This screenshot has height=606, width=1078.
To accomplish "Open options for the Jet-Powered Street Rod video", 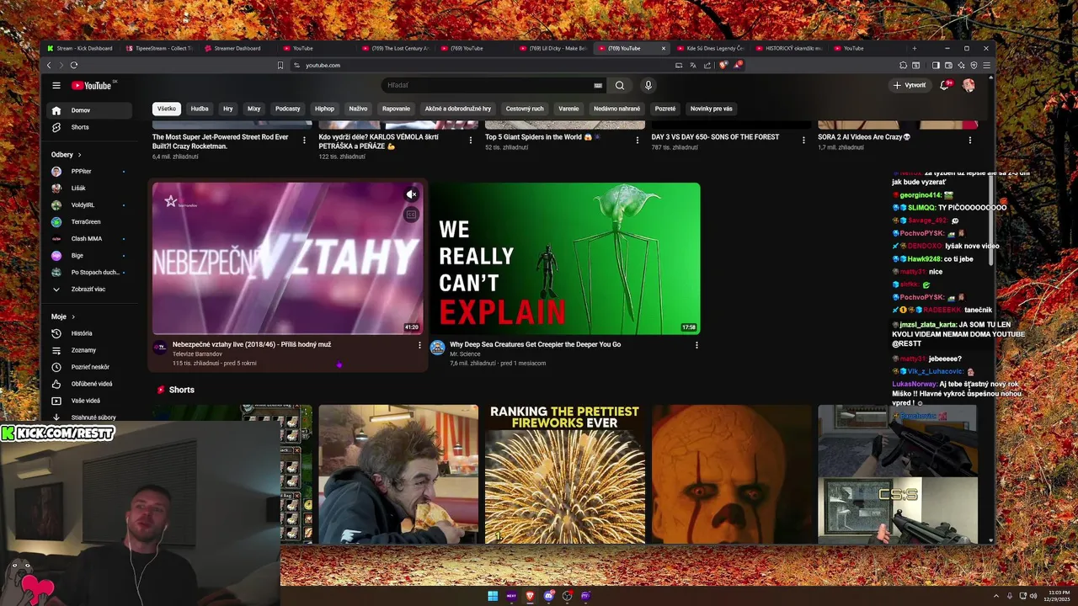I will pyautogui.click(x=304, y=141).
